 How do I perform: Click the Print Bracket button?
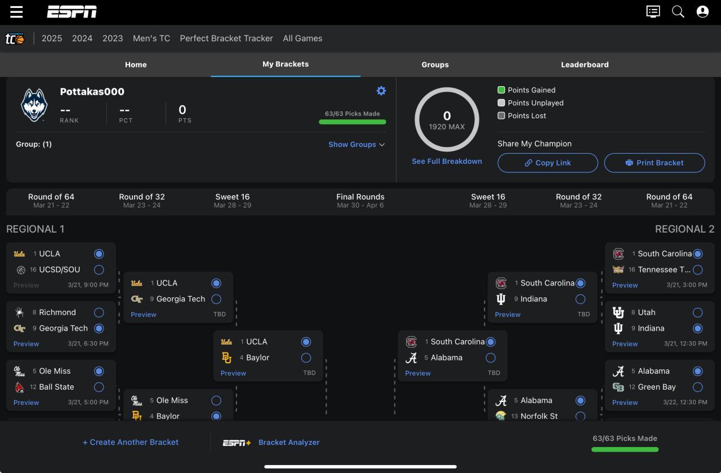pos(655,163)
